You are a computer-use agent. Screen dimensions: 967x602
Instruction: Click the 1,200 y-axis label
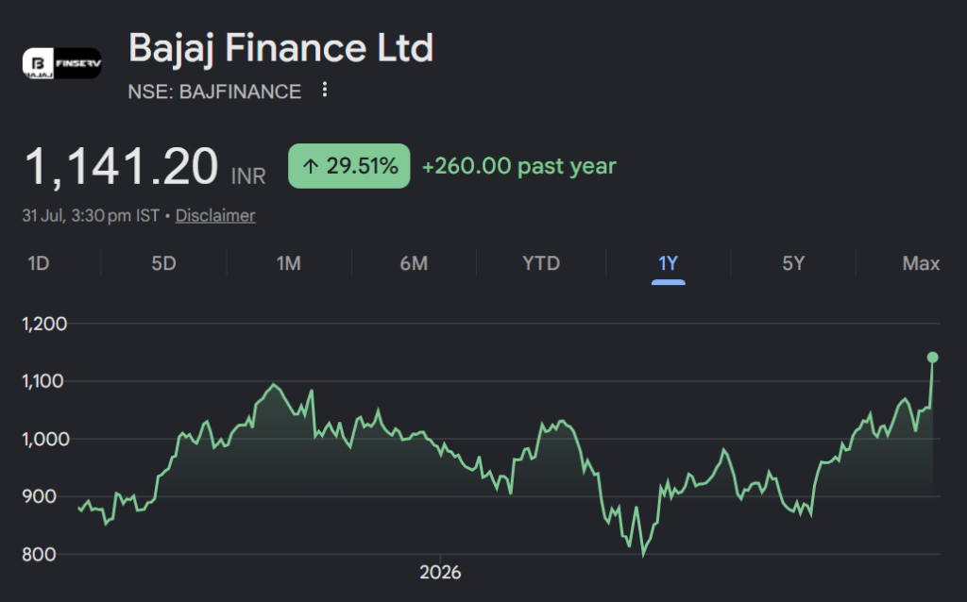[44, 324]
